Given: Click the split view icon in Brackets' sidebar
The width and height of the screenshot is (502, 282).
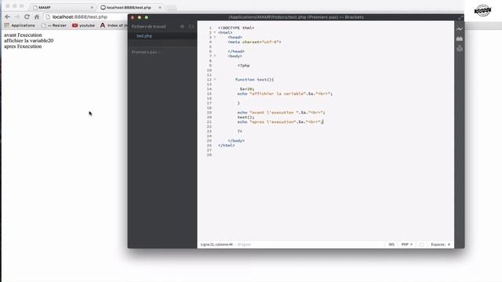Looking at the screenshot, I should point(191,27).
